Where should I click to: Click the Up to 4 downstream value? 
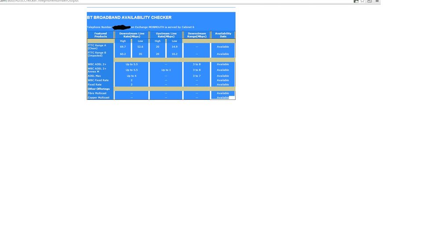[131, 76]
